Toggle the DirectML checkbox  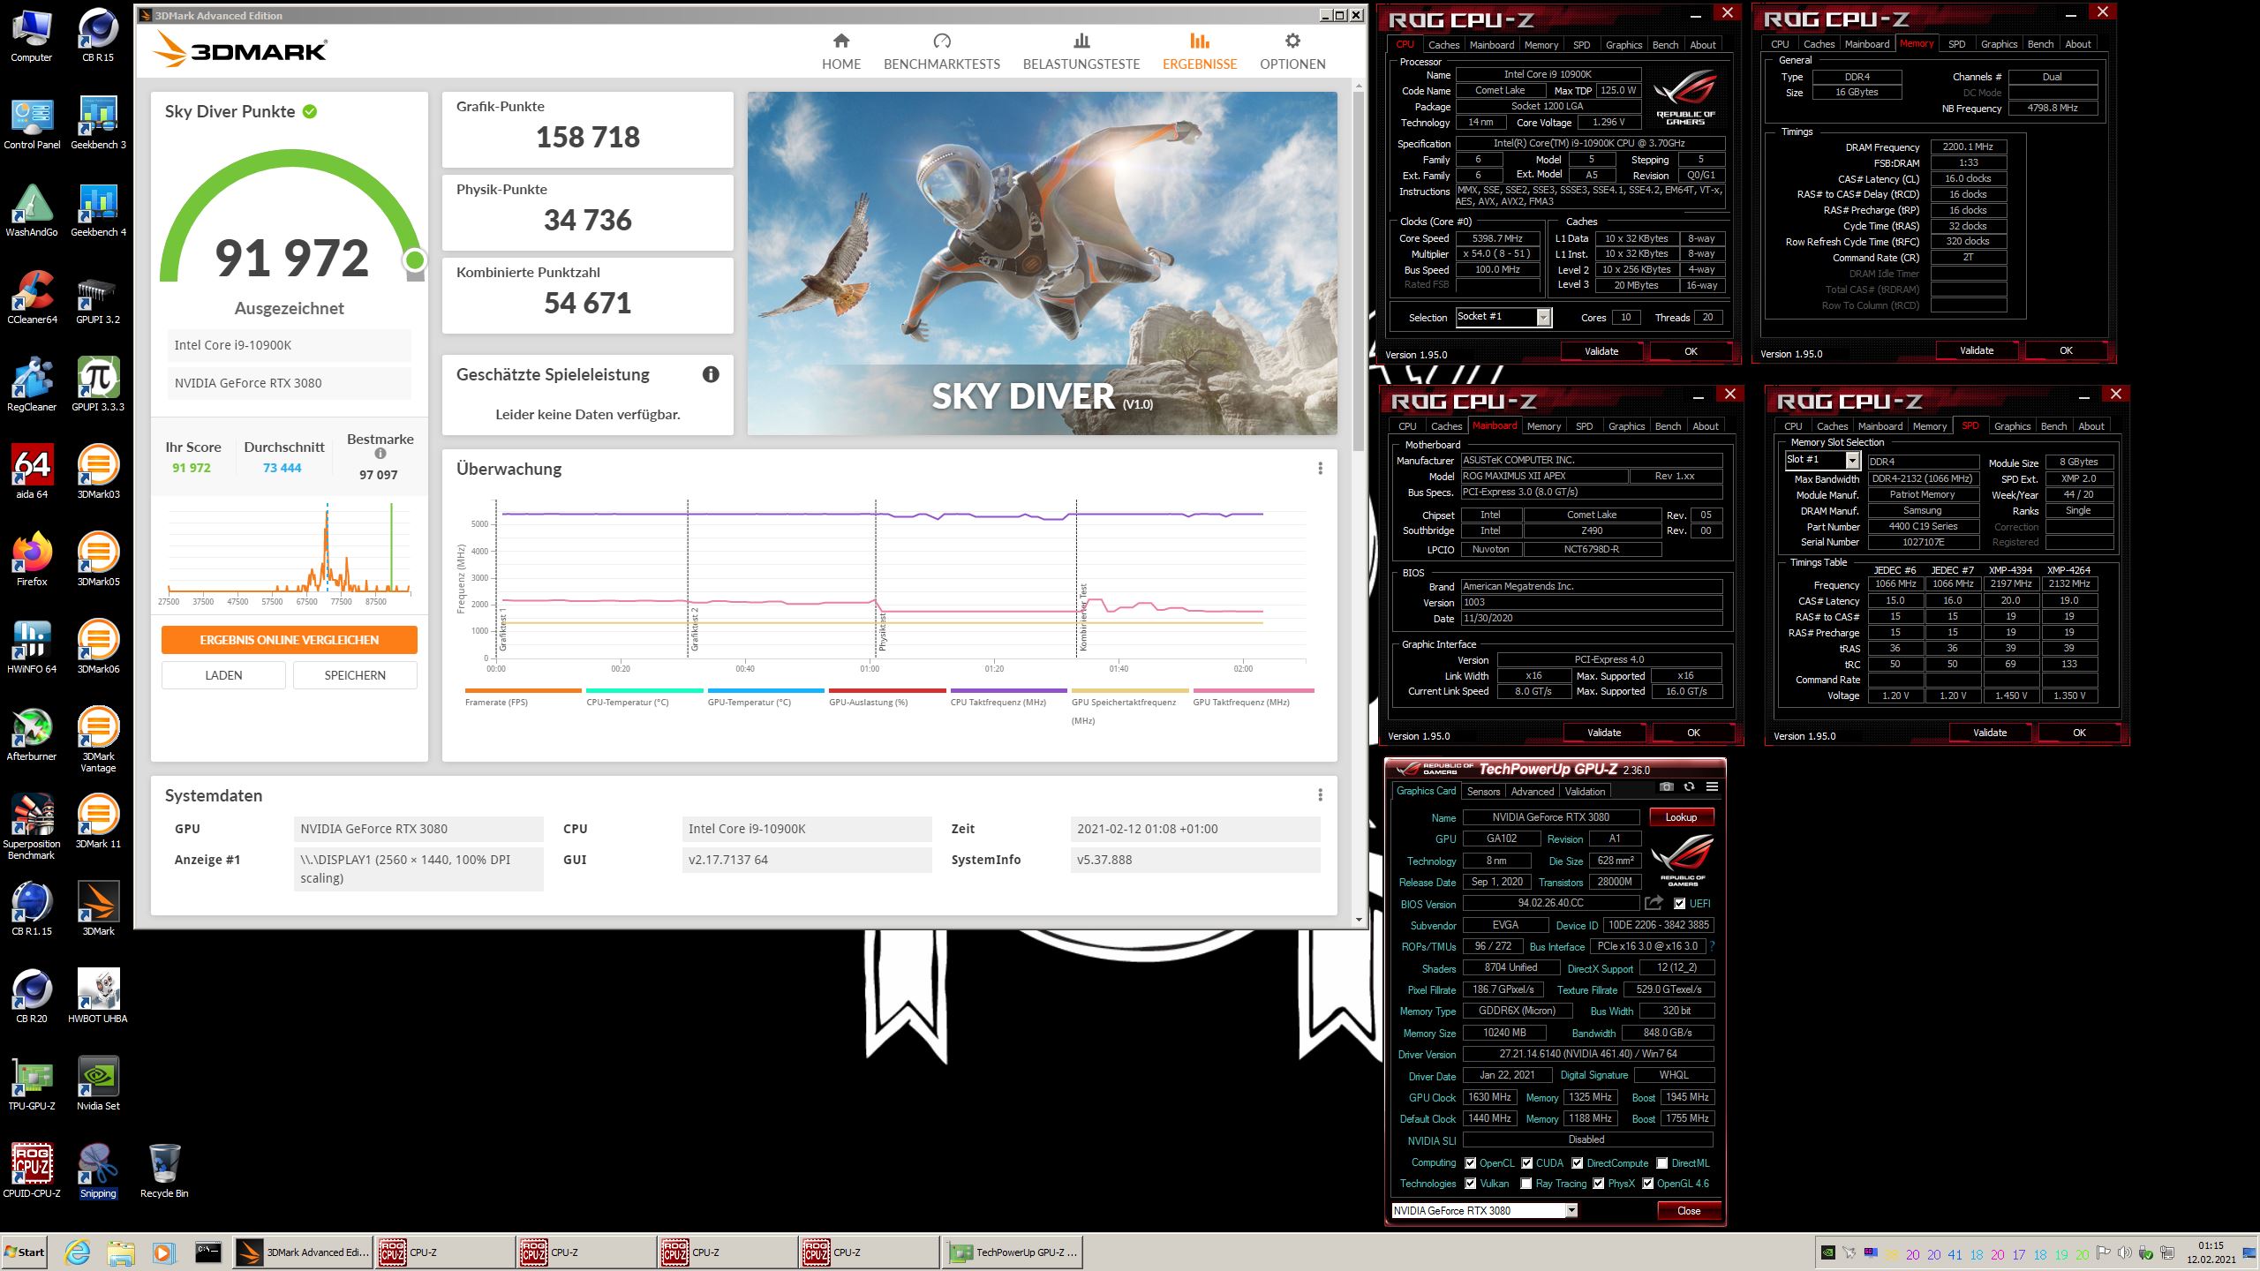click(1661, 1163)
